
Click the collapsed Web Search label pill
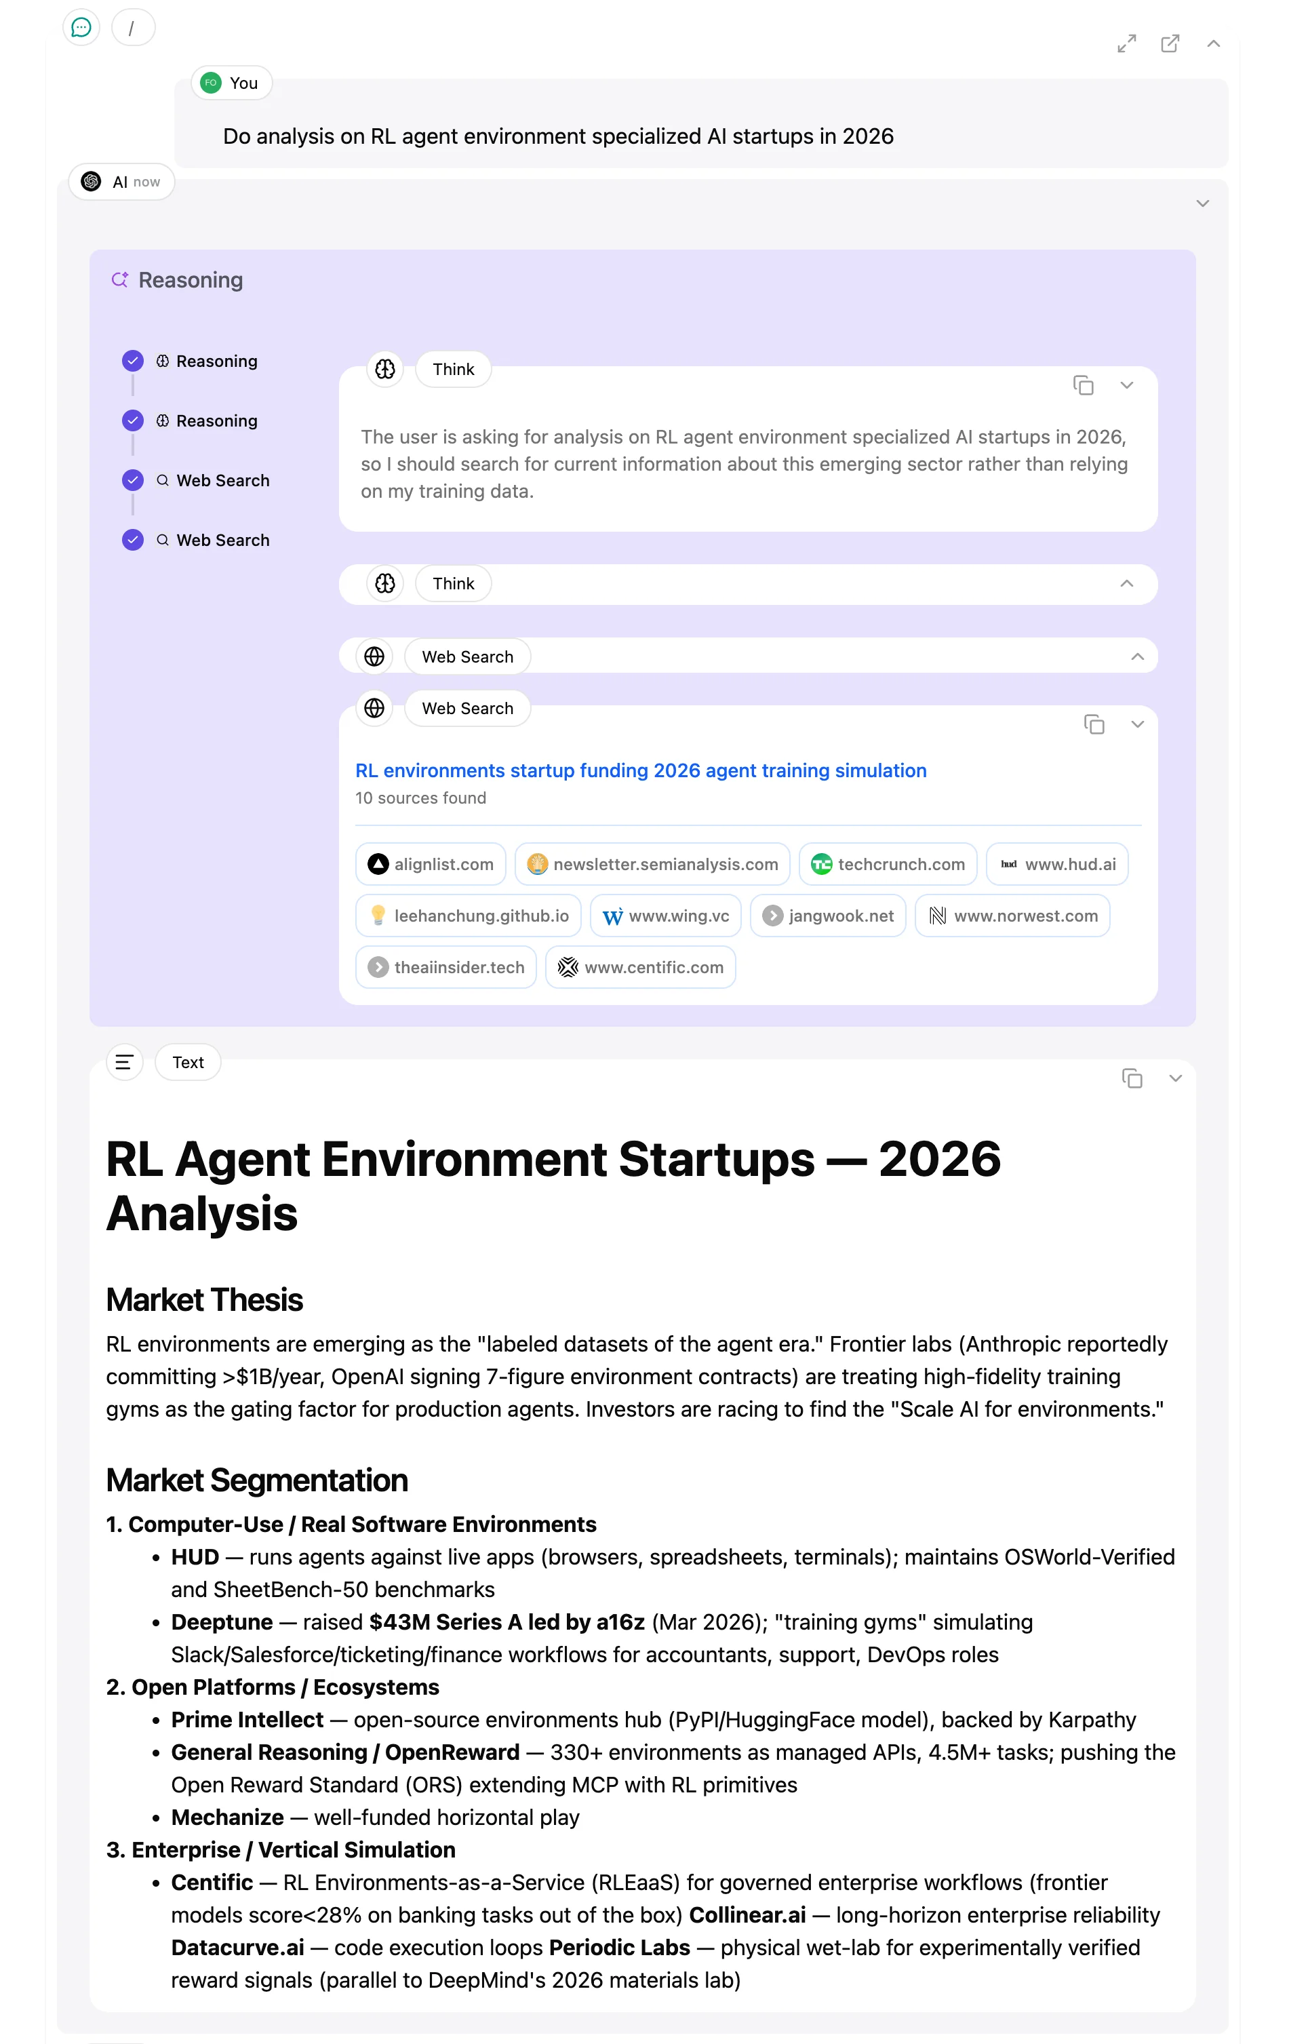pos(468,657)
